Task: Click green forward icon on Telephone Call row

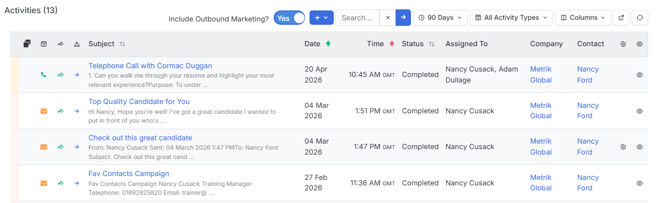Action: tap(60, 75)
